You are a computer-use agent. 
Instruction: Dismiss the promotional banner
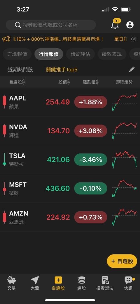(x=134, y=39)
